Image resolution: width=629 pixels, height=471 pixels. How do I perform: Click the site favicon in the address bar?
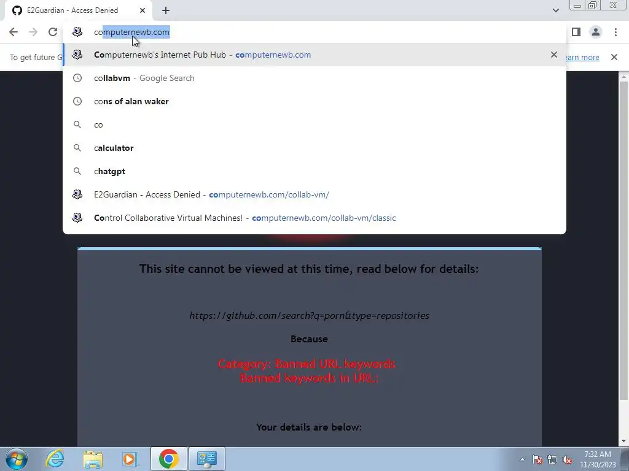pos(77,32)
